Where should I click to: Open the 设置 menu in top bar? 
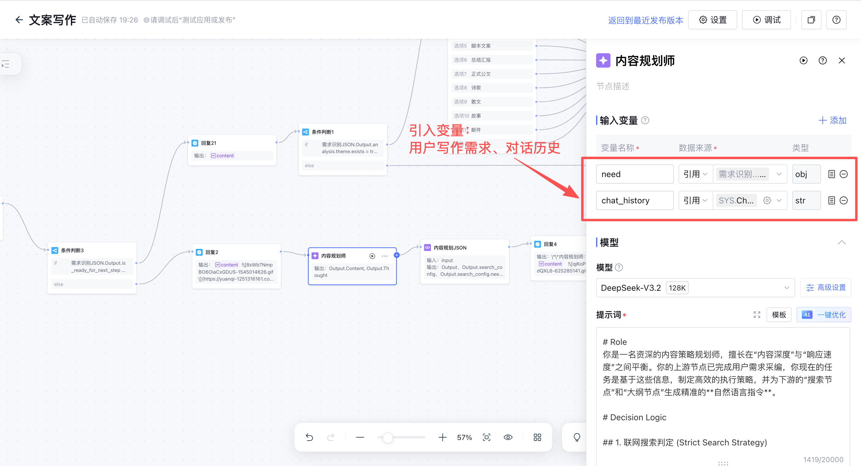point(713,20)
